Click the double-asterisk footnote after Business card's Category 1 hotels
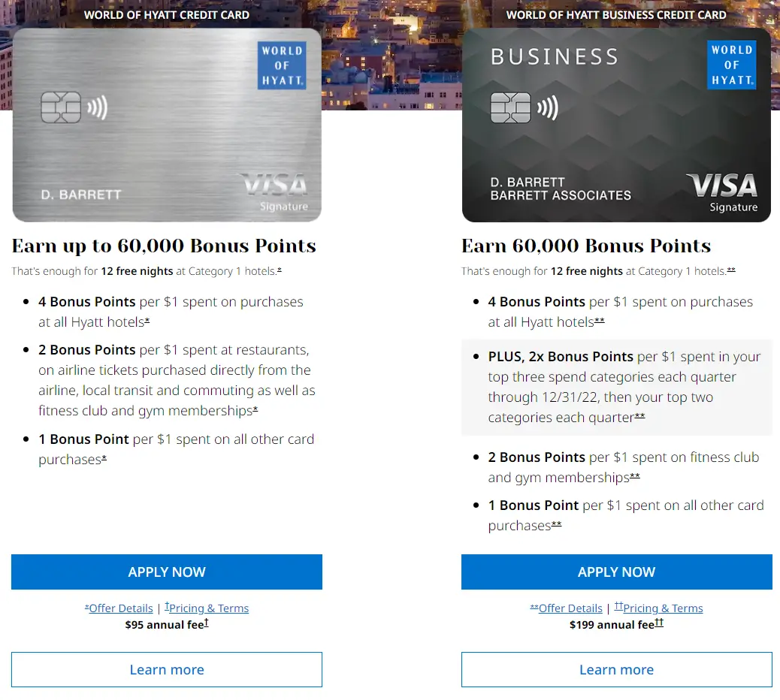This screenshot has height=700, width=780. click(731, 270)
